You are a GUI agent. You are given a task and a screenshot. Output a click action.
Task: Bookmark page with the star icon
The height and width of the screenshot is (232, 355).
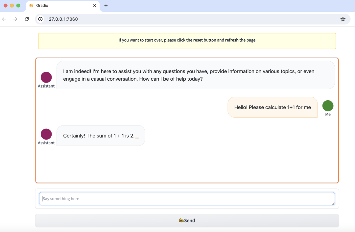[x=343, y=19]
